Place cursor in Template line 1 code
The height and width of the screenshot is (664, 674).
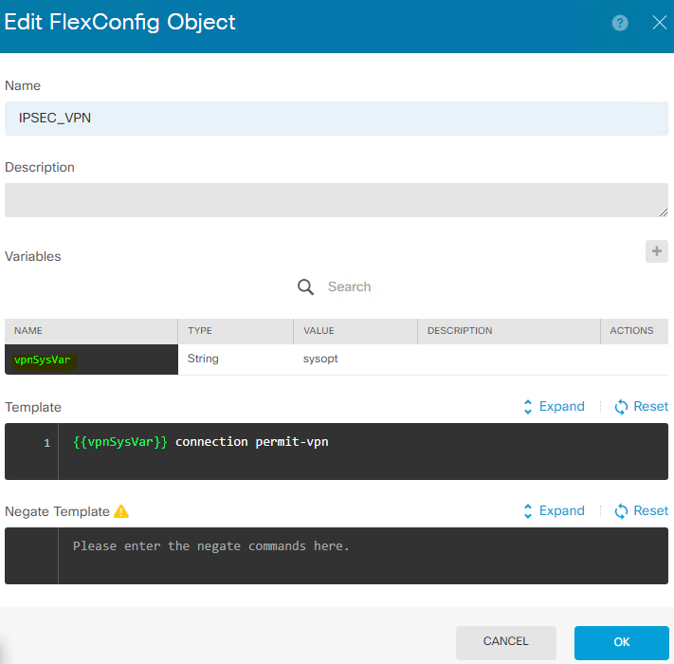tap(200, 442)
